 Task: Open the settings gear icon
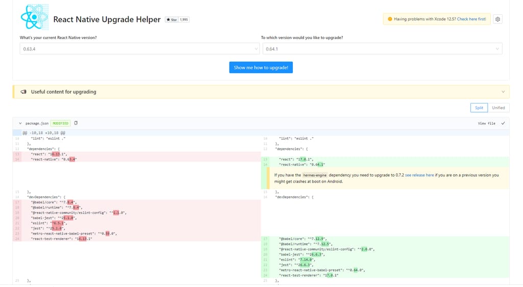point(497,19)
